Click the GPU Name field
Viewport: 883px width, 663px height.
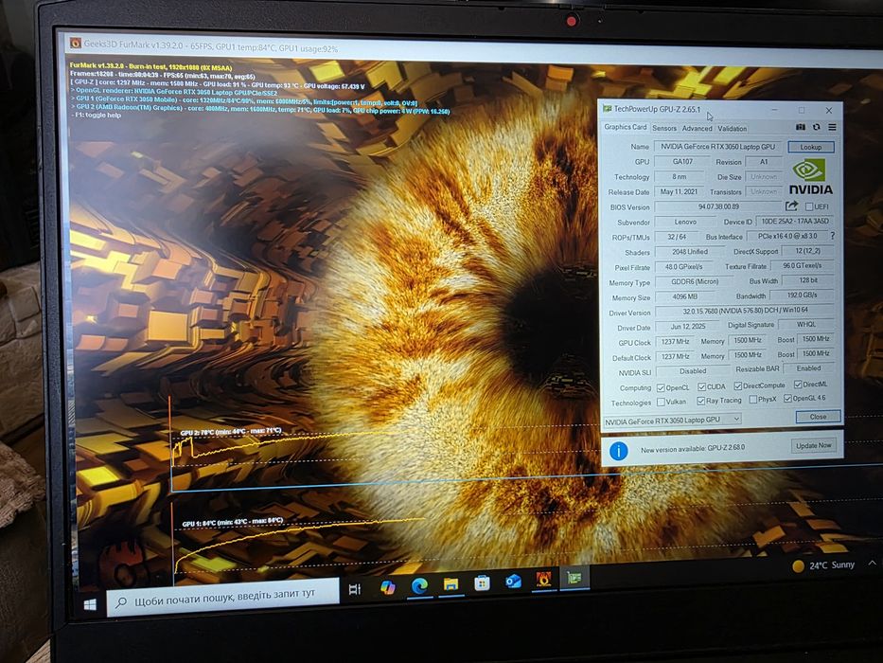pyautogui.click(x=717, y=147)
